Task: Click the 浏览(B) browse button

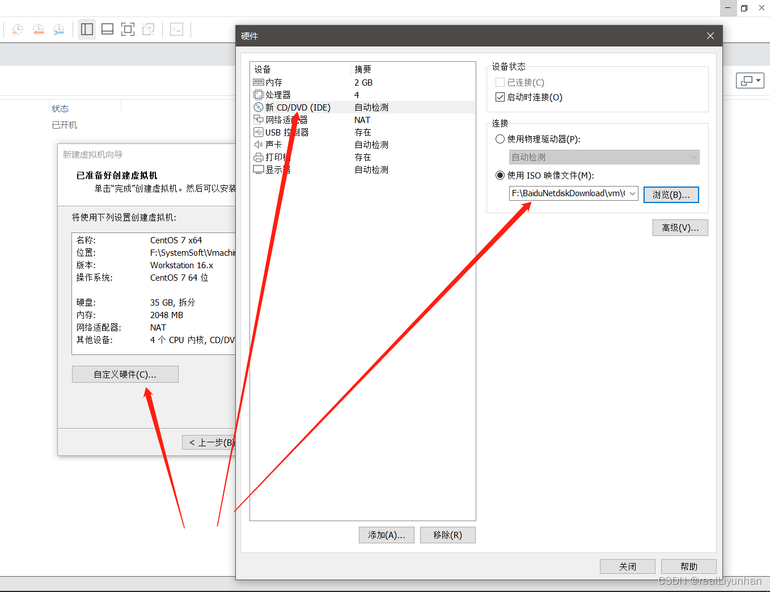Action: click(x=671, y=194)
